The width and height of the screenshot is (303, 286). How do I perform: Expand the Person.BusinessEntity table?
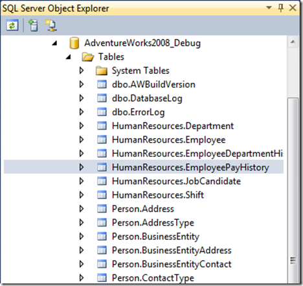(82, 237)
